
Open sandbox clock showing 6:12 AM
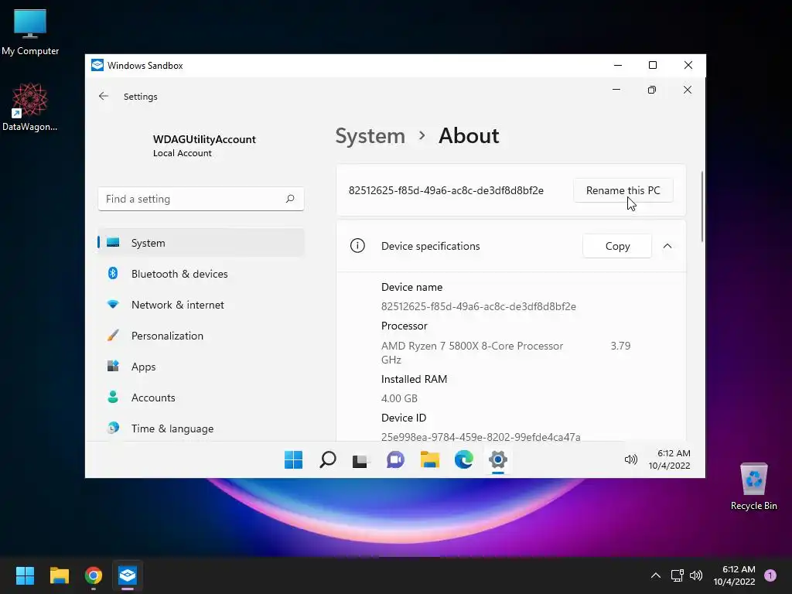click(x=670, y=459)
